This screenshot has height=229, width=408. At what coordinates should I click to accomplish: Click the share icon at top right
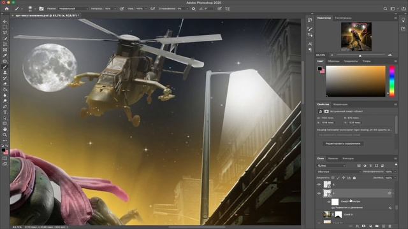pos(404,8)
